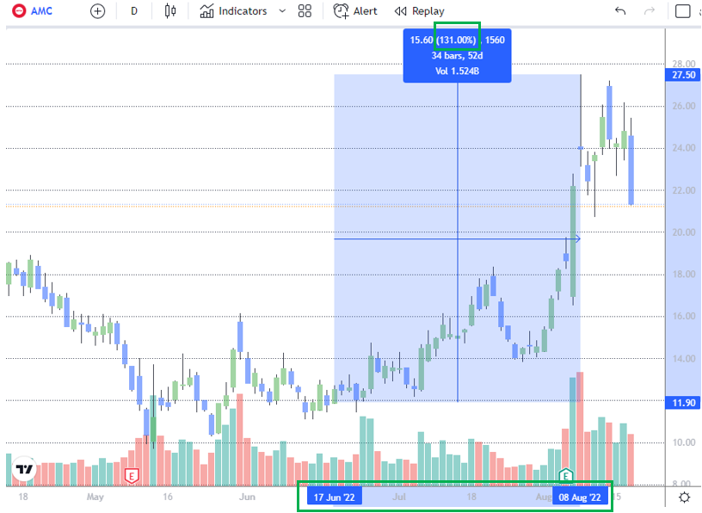Click the AMC red logo icon

(x=19, y=10)
